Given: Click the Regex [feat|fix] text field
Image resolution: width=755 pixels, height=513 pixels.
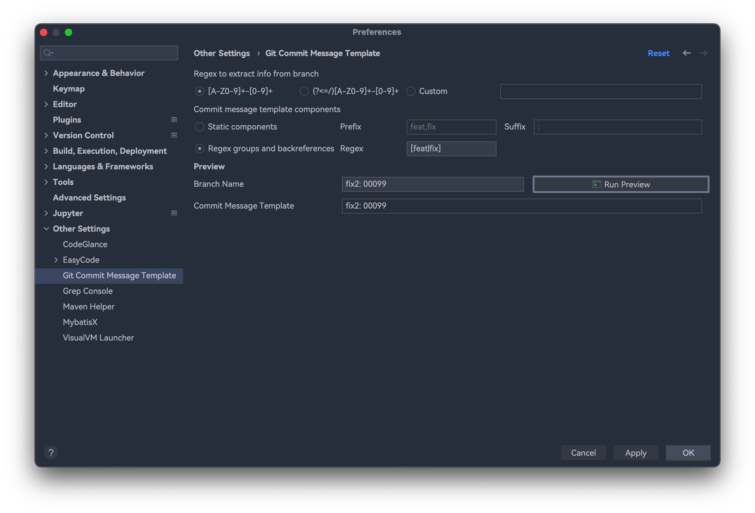Looking at the screenshot, I should tap(451, 149).
